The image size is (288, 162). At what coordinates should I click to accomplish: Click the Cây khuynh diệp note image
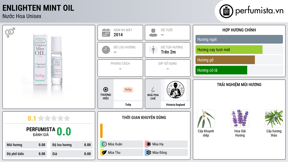click(x=206, y=119)
